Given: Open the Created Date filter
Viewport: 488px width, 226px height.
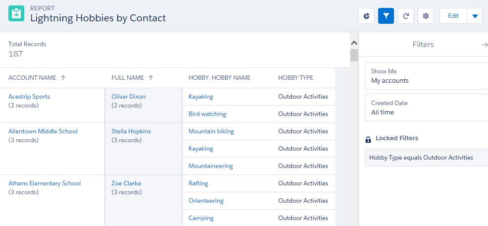Looking at the screenshot, I should pyautogui.click(x=426, y=108).
